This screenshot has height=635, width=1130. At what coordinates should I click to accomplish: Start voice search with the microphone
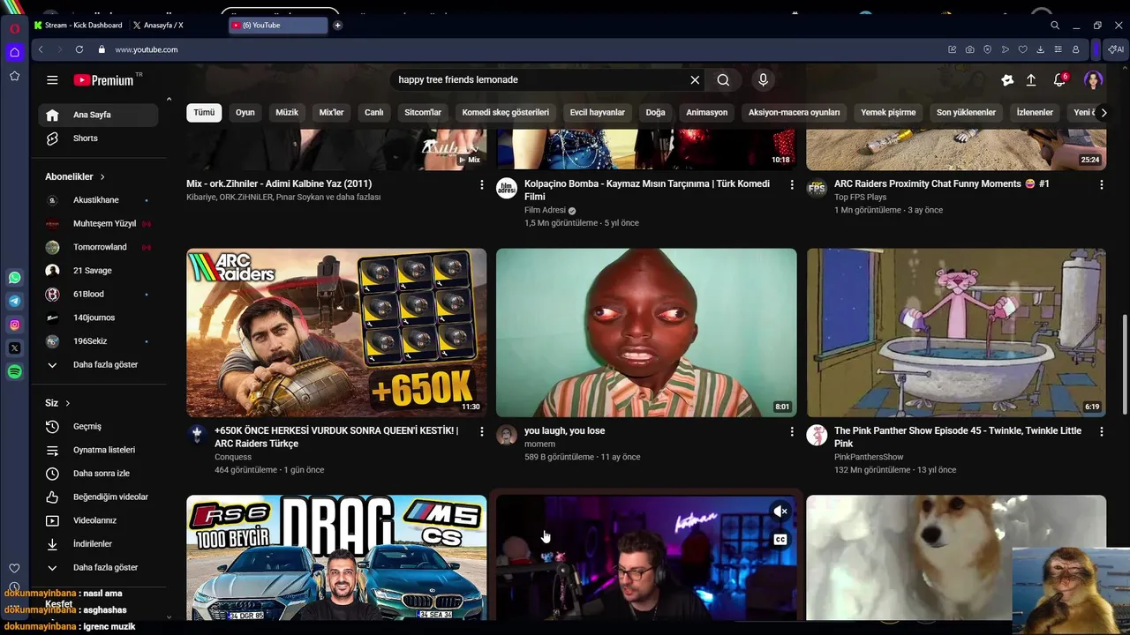764,80
